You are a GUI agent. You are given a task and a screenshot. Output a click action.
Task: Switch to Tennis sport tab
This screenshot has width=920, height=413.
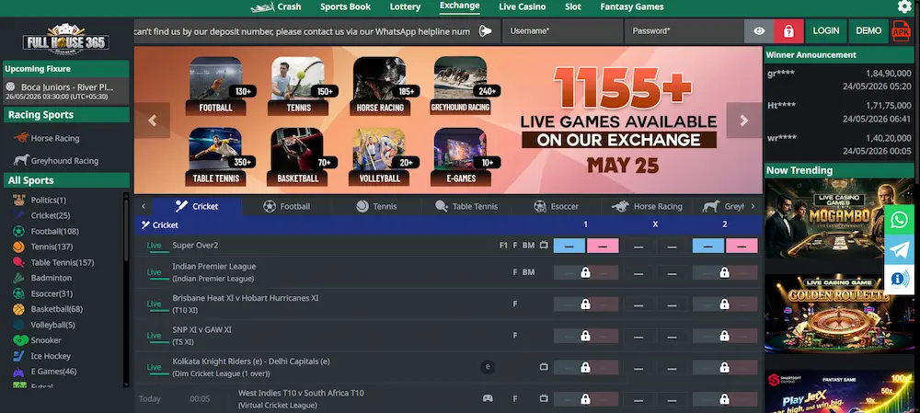pos(376,206)
